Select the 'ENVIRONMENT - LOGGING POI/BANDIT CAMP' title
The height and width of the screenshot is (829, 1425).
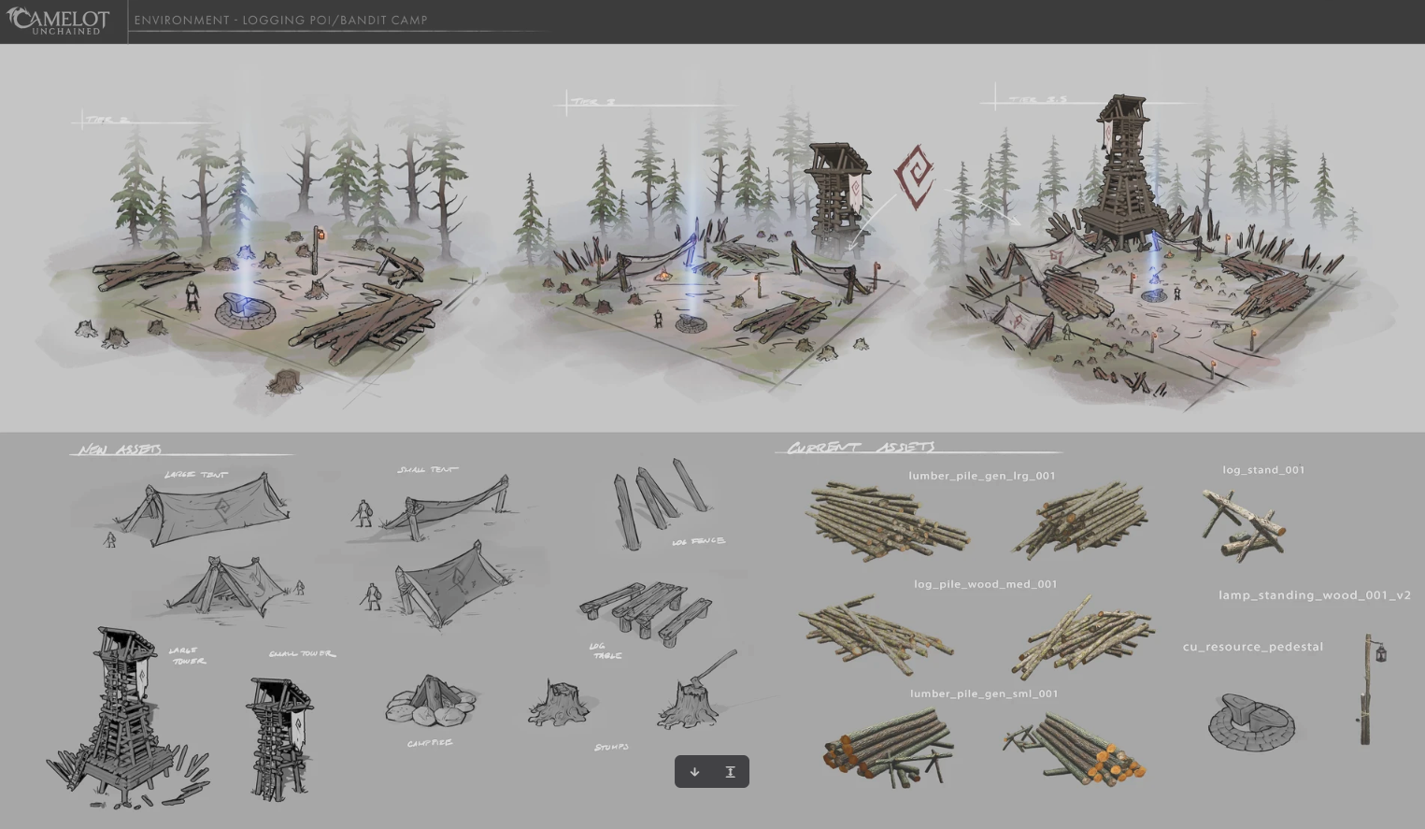pos(280,20)
